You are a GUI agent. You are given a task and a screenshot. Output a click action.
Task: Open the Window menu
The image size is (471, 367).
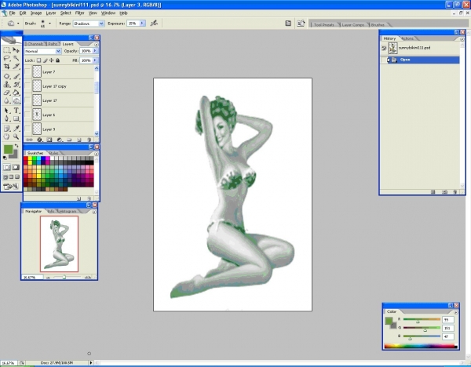click(x=108, y=13)
